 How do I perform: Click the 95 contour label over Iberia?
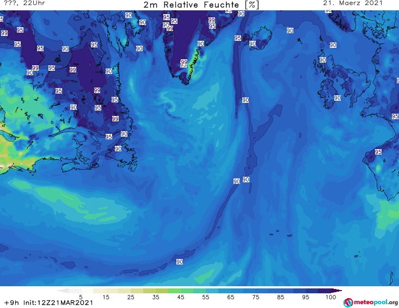point(378,152)
